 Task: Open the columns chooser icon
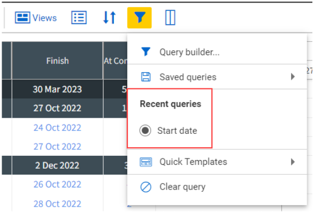(x=170, y=18)
